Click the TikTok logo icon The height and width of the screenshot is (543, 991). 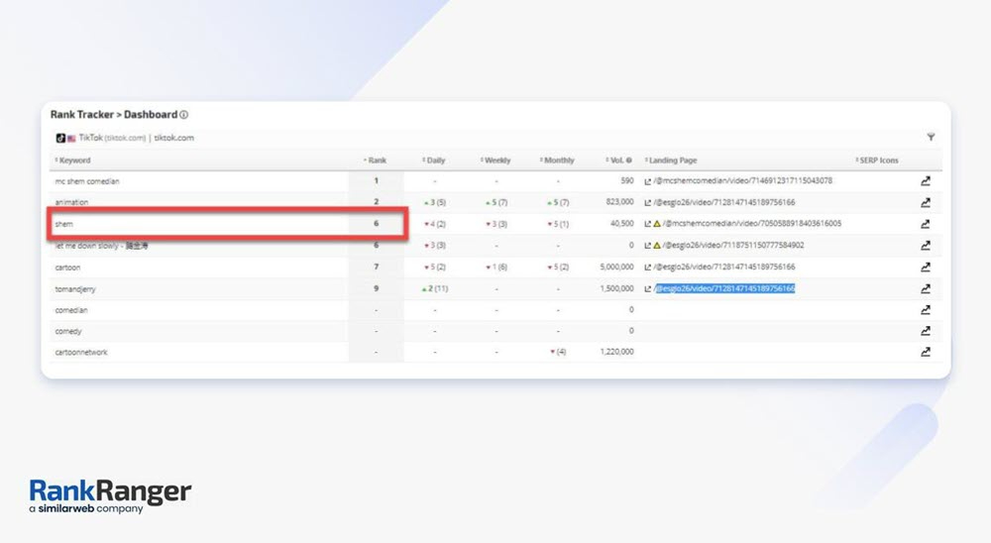coord(60,138)
